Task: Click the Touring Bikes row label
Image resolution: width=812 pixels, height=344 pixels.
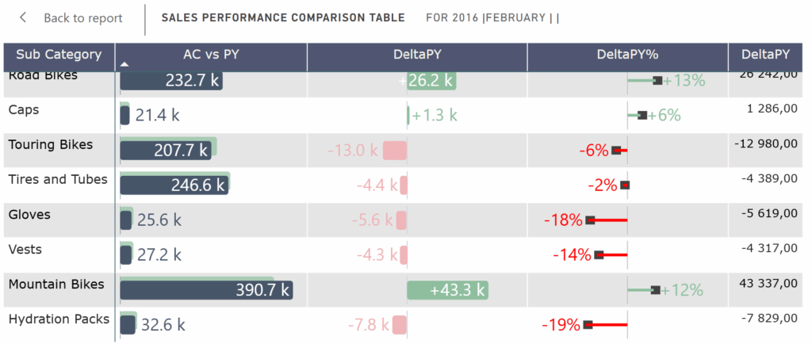Action: click(51, 145)
